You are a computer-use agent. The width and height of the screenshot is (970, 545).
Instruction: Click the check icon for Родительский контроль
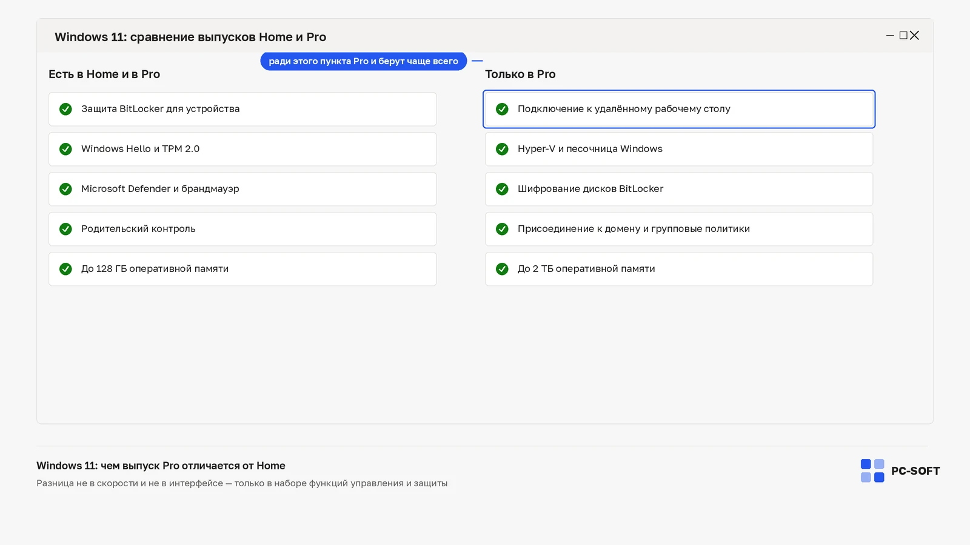pyautogui.click(x=65, y=229)
